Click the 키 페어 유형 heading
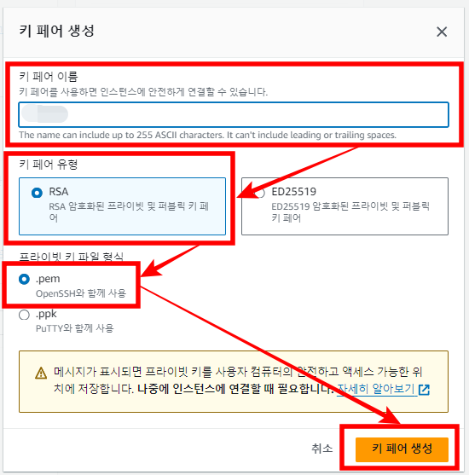This screenshot has height=475, width=469. tap(49, 165)
